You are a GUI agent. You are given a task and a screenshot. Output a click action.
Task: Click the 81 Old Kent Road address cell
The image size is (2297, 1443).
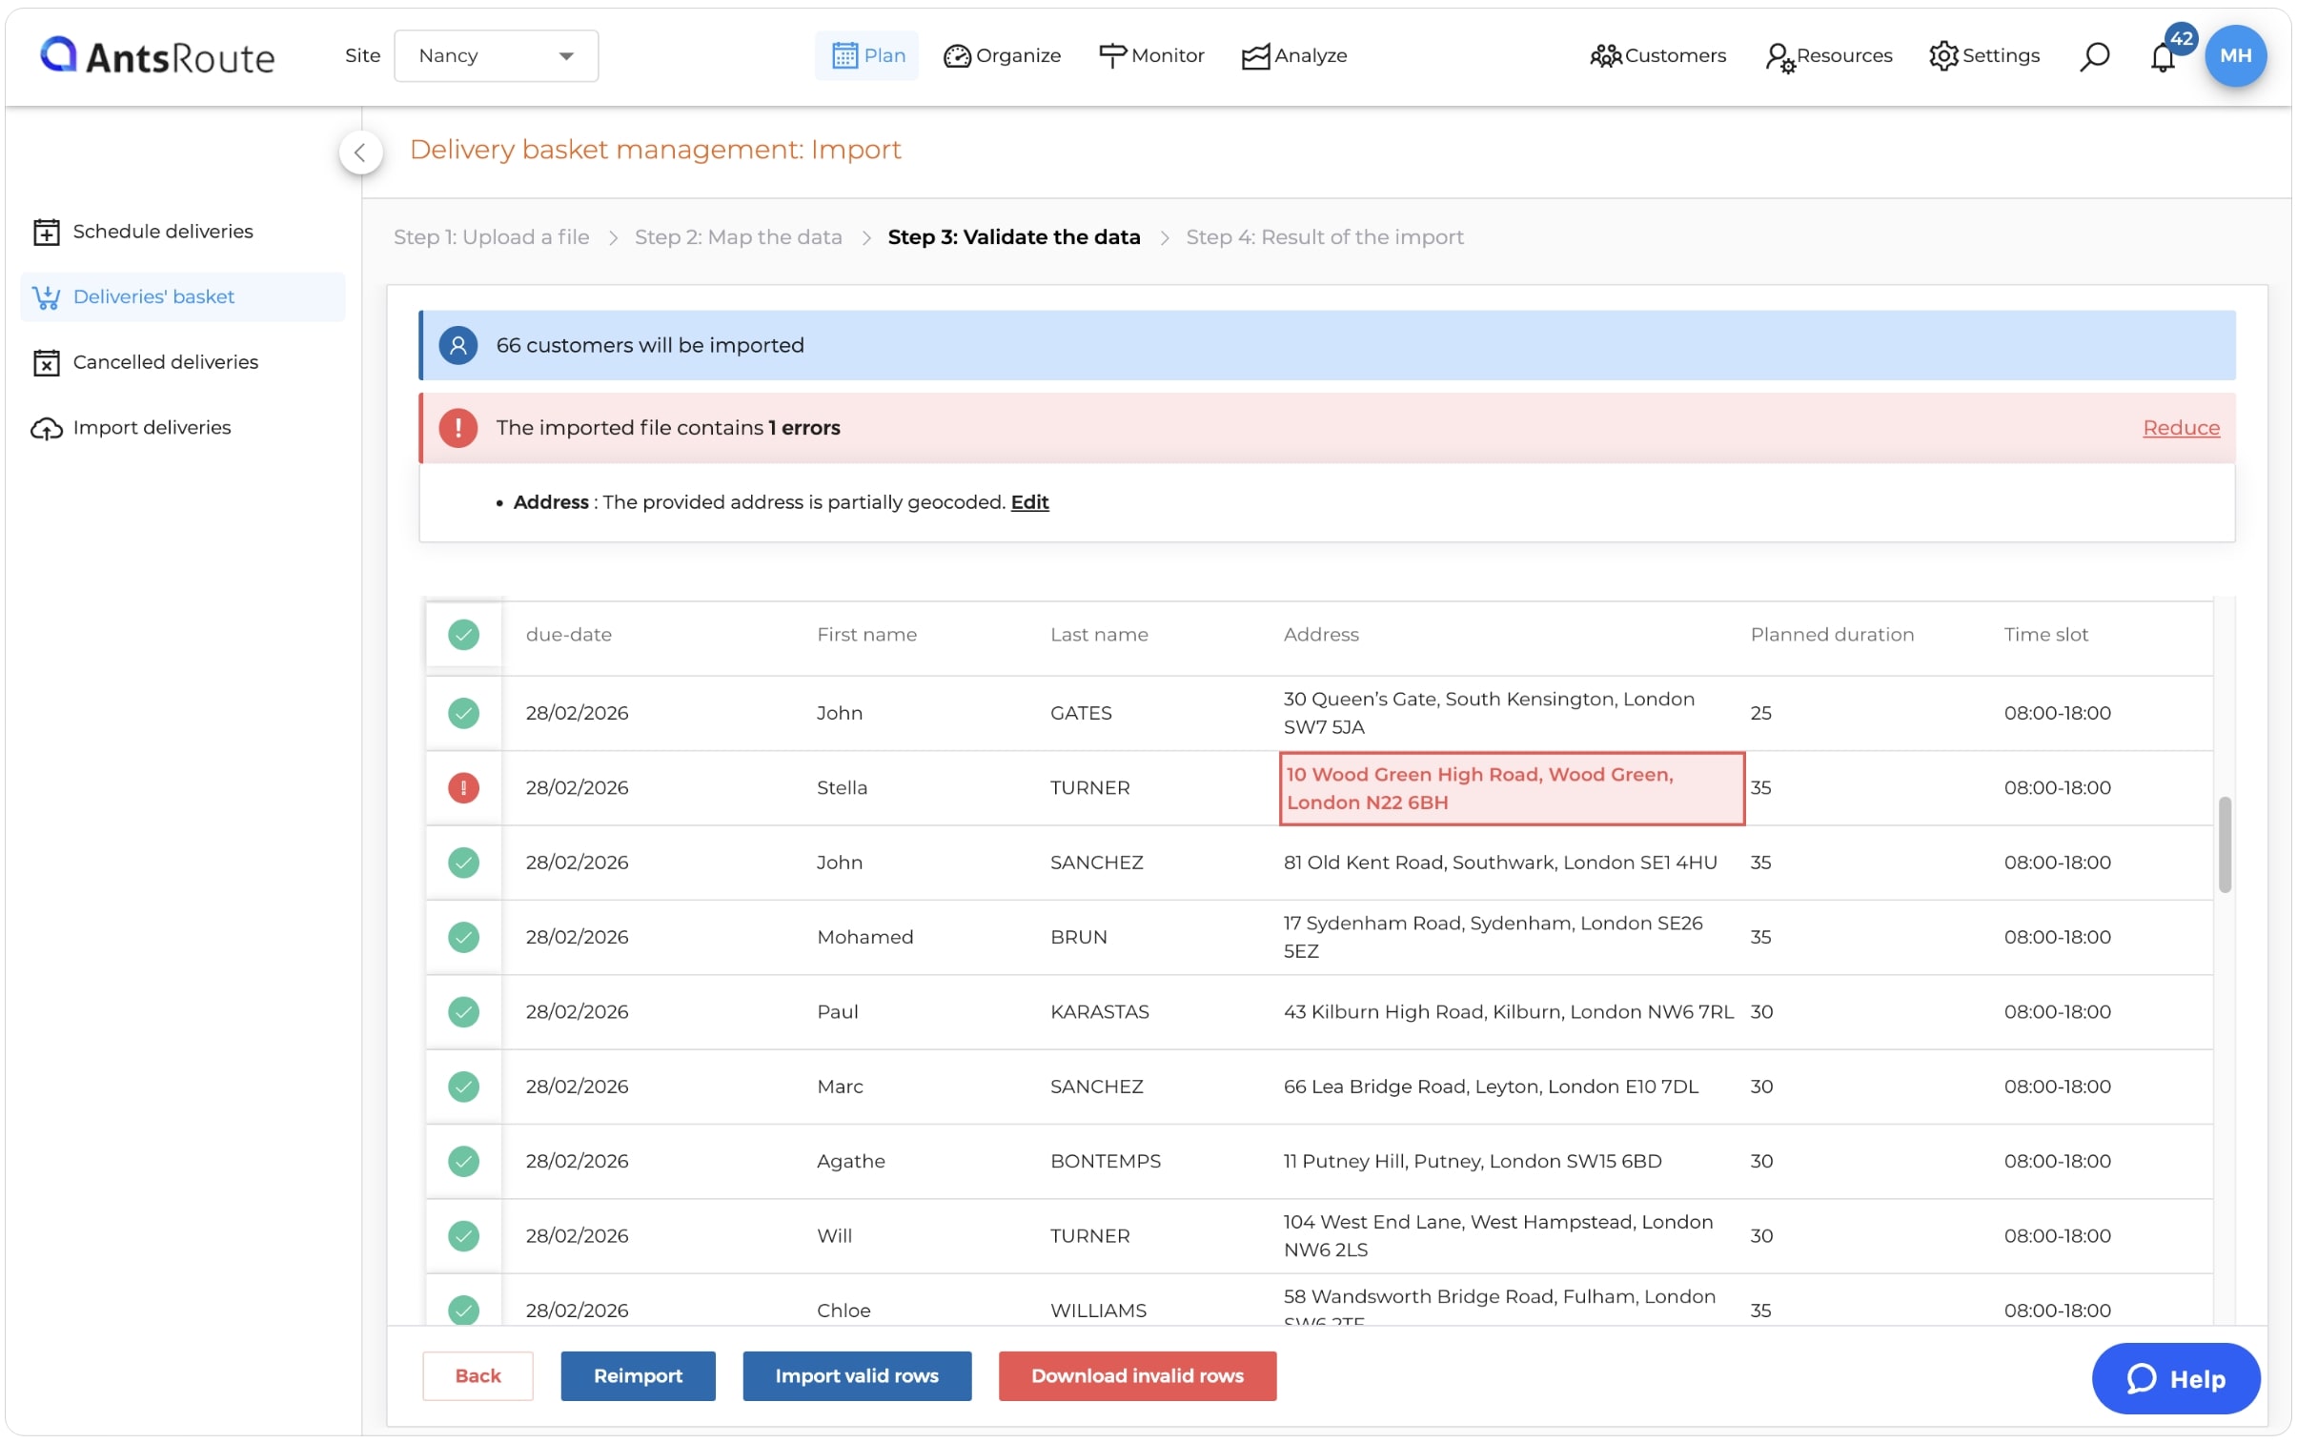point(1499,863)
